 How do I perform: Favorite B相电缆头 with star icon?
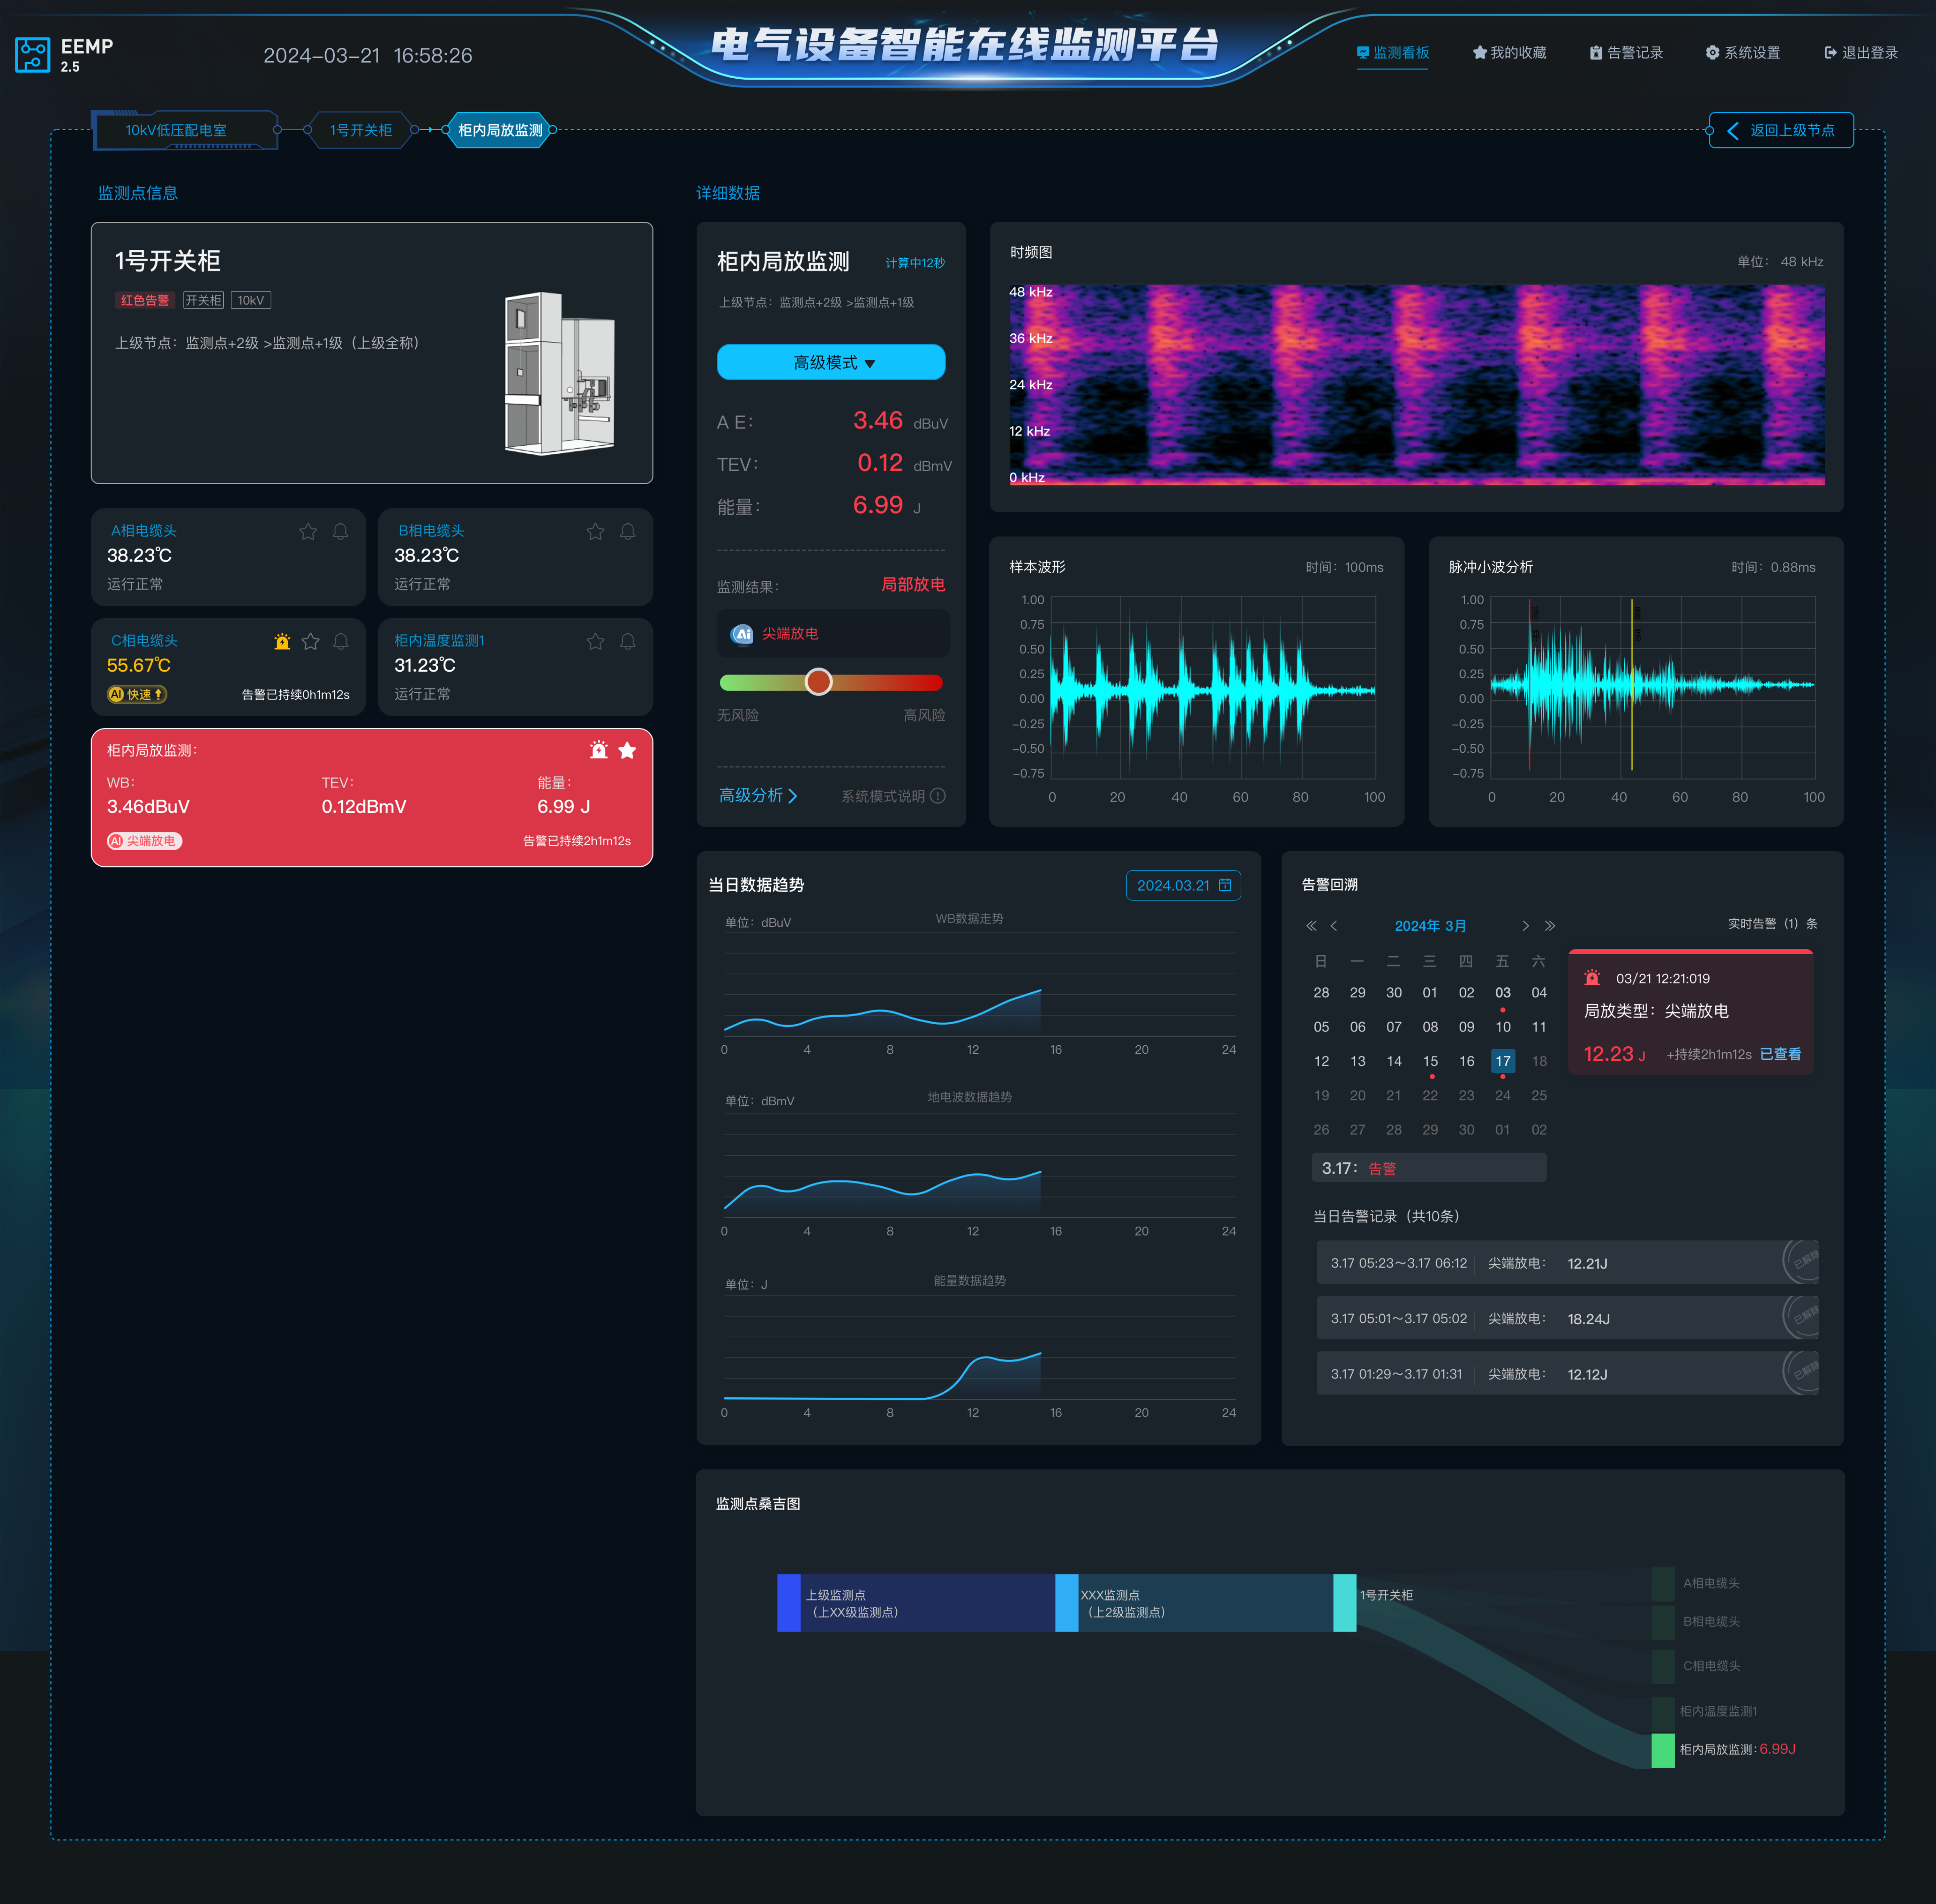coord(595,532)
